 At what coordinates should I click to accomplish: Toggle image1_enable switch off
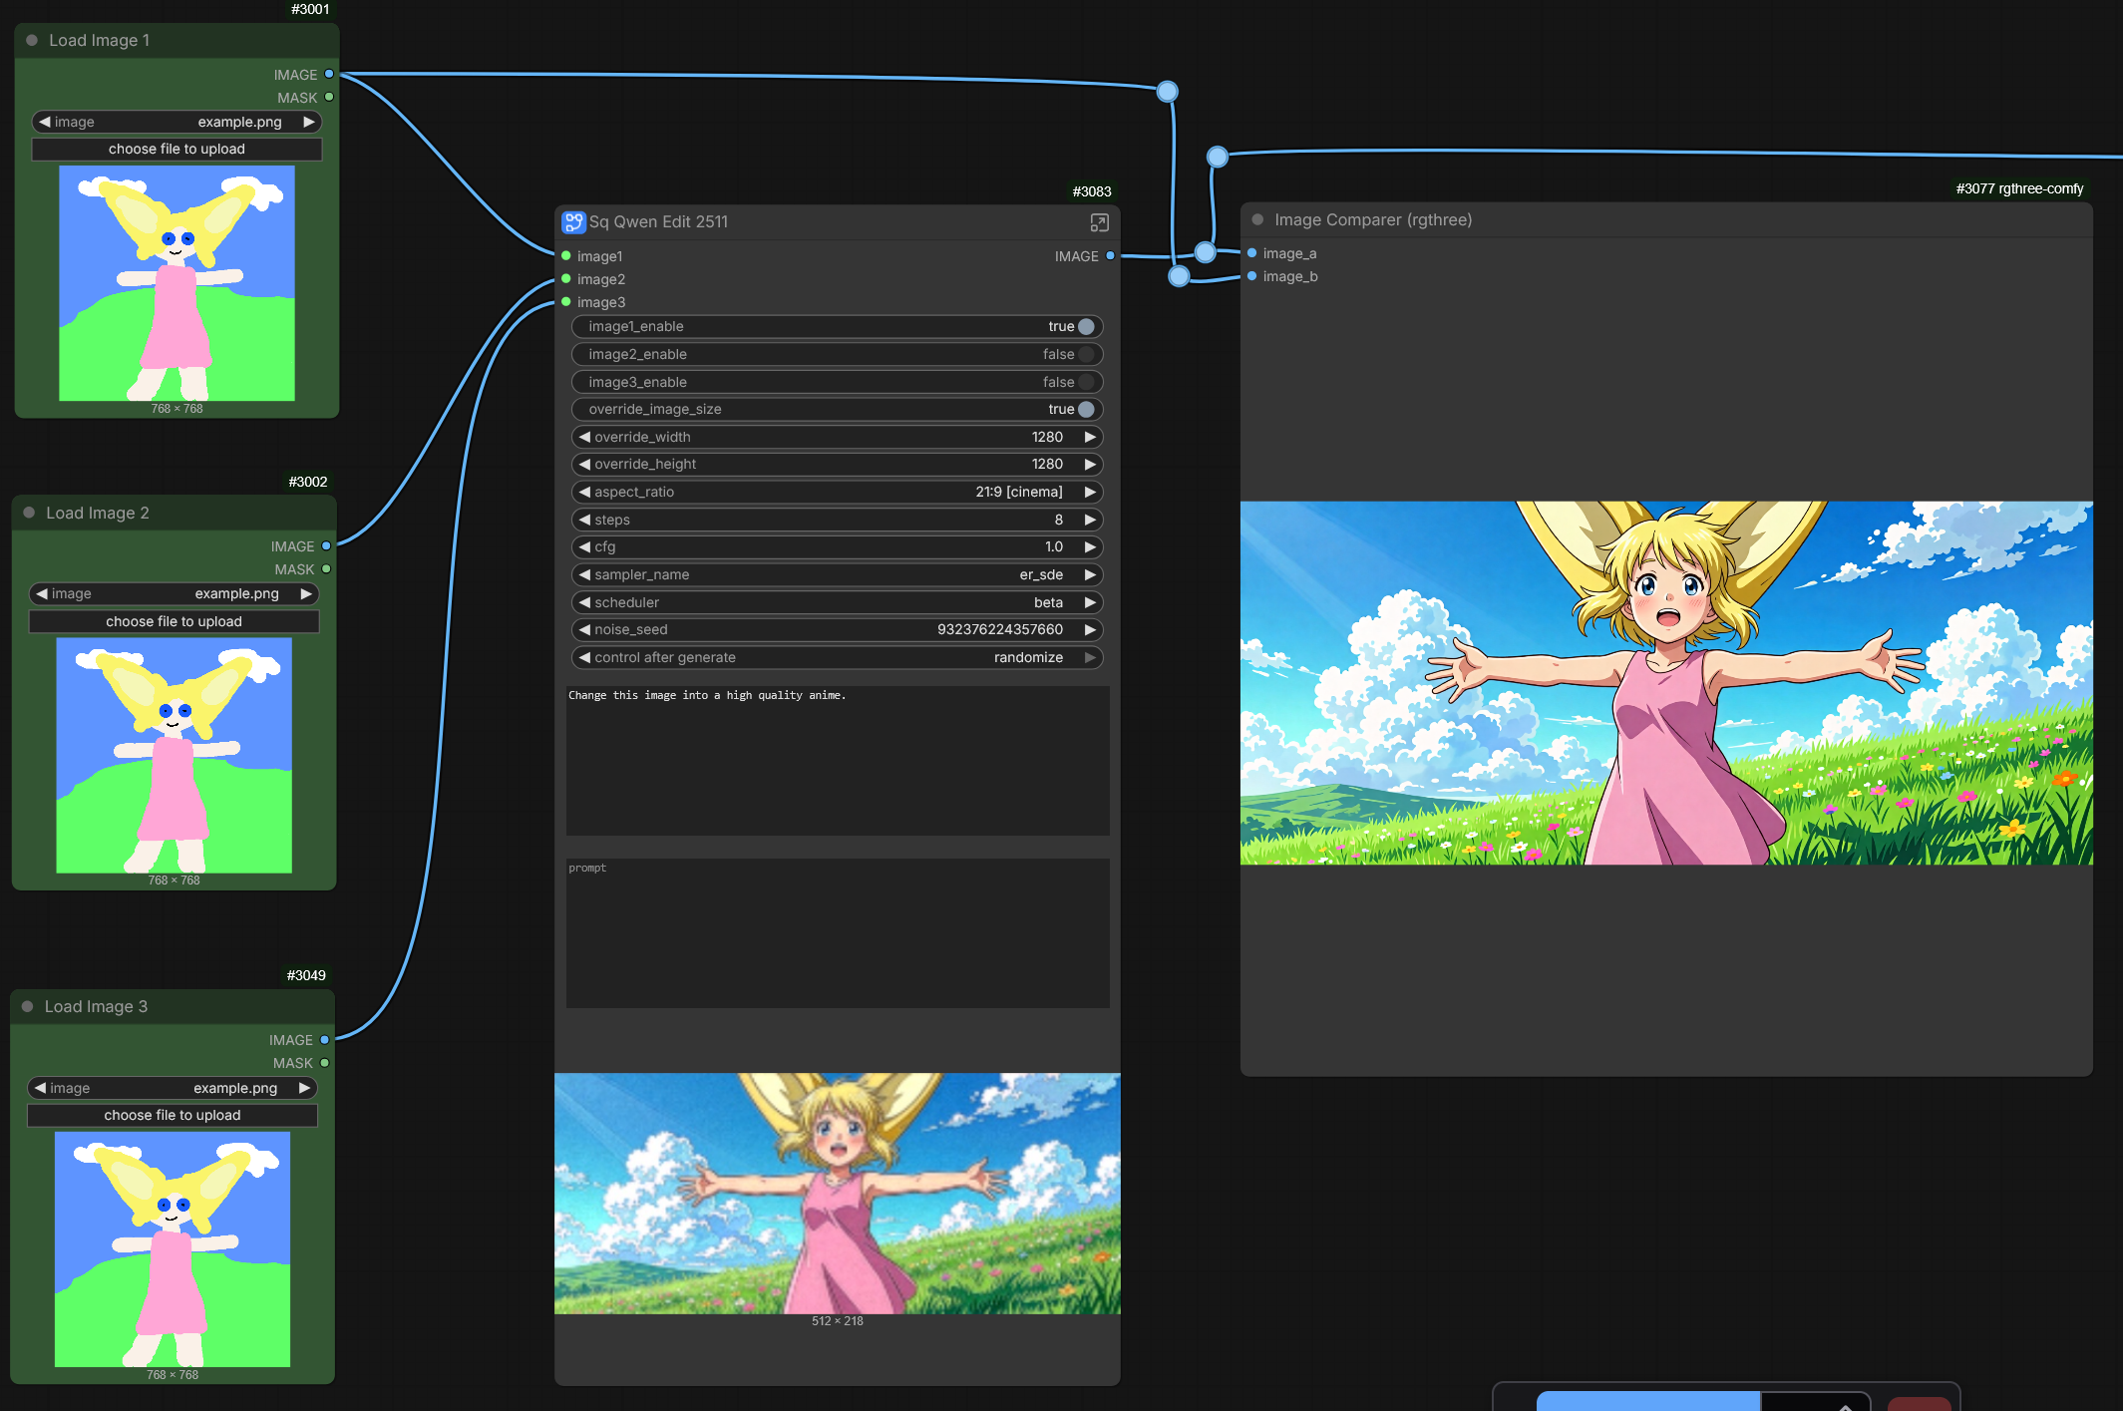1085,326
